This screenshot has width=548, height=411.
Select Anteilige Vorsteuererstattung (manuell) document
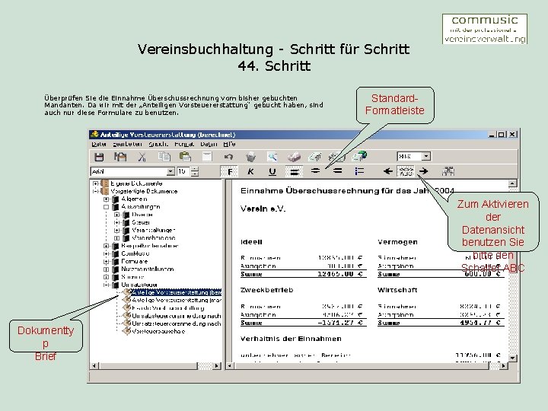click(177, 300)
